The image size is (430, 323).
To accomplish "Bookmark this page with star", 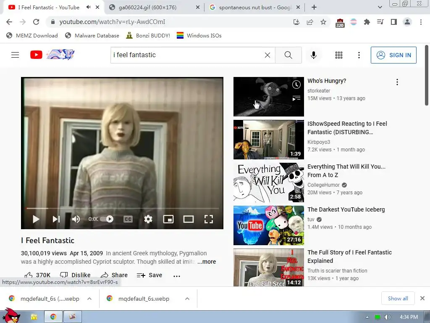I will [323, 22].
